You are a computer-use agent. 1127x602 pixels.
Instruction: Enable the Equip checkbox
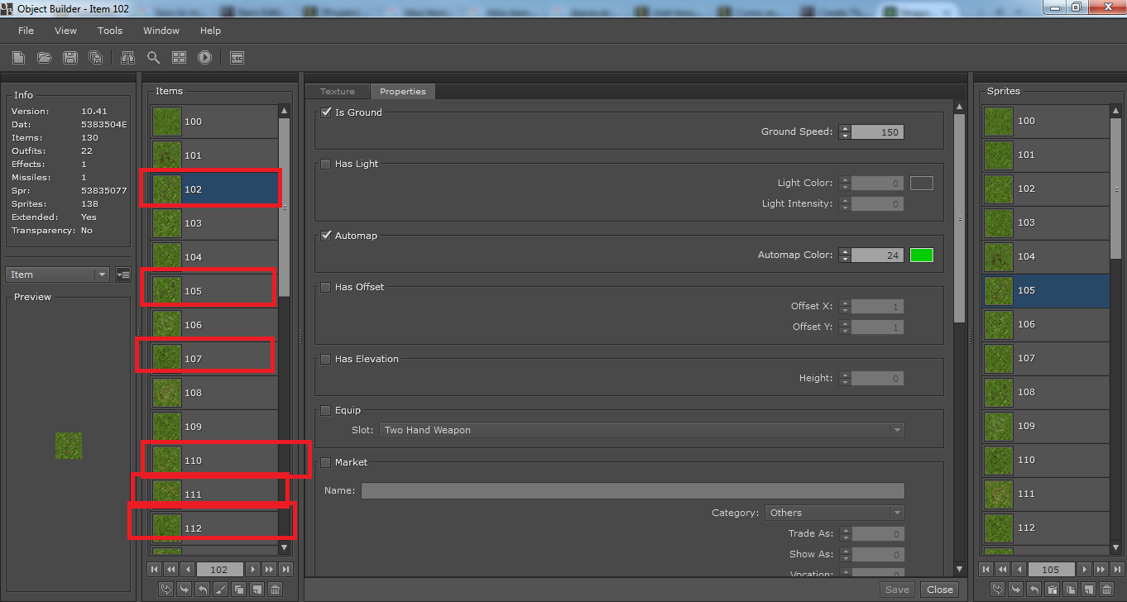(x=326, y=410)
